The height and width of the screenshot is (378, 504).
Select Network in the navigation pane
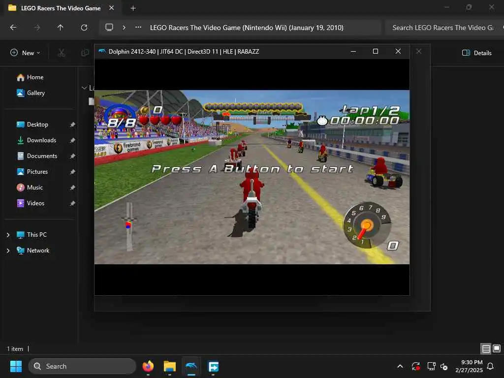pyautogui.click(x=33, y=251)
